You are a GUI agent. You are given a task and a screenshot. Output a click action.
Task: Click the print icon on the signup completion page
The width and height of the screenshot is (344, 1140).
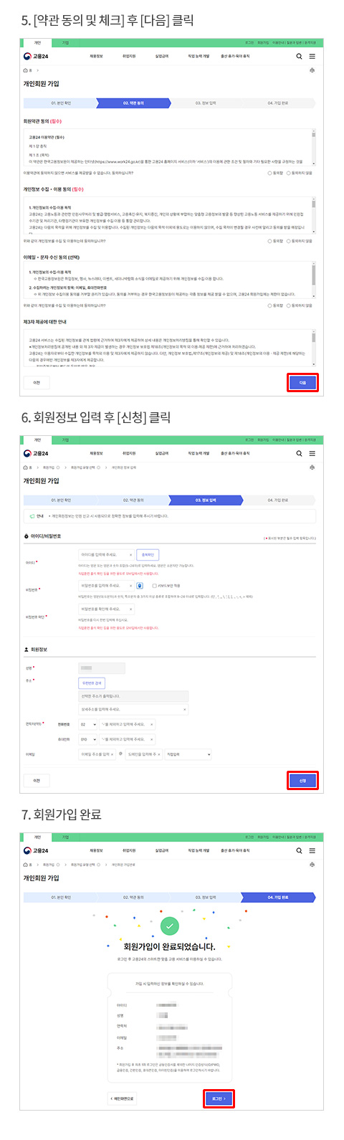point(312,865)
